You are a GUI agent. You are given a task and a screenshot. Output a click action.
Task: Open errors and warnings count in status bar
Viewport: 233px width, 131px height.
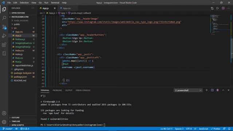click(25, 129)
